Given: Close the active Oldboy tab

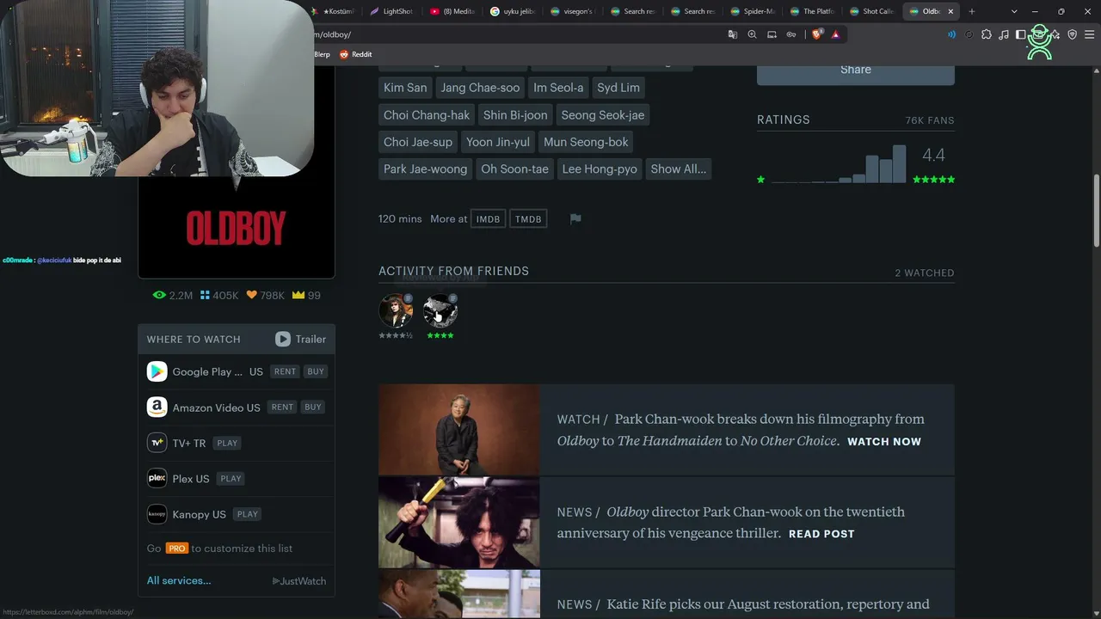Looking at the screenshot, I should (950, 11).
